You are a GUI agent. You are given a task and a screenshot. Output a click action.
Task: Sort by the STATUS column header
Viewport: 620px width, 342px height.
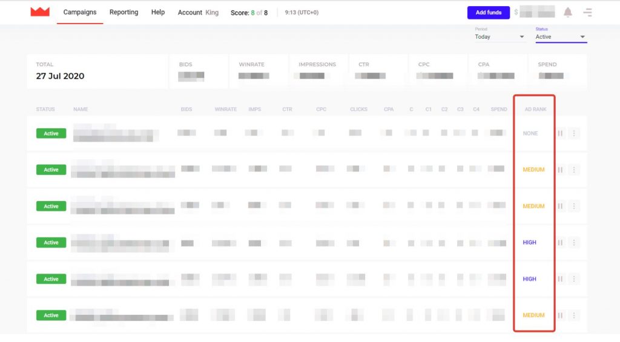click(x=45, y=109)
